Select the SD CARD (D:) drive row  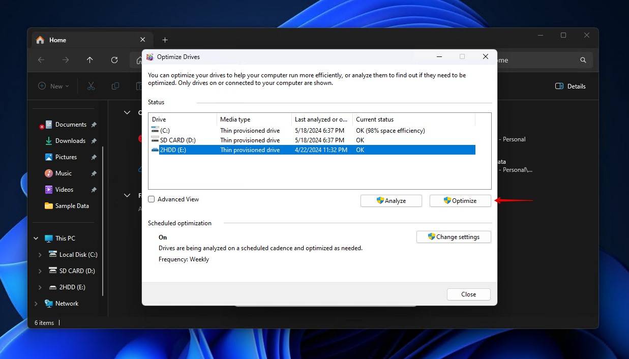[x=177, y=140]
